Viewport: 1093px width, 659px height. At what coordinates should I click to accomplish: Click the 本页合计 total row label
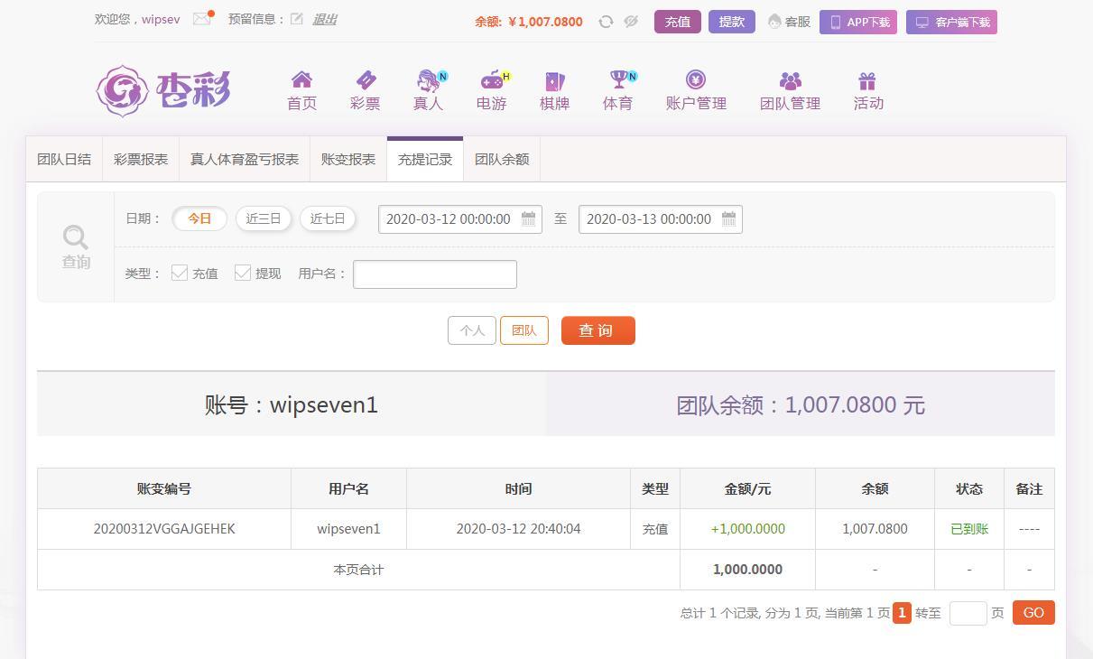(358, 570)
